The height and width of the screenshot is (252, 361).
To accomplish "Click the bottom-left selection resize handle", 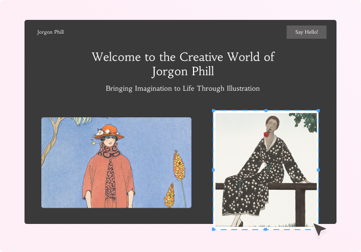I will click(x=213, y=230).
